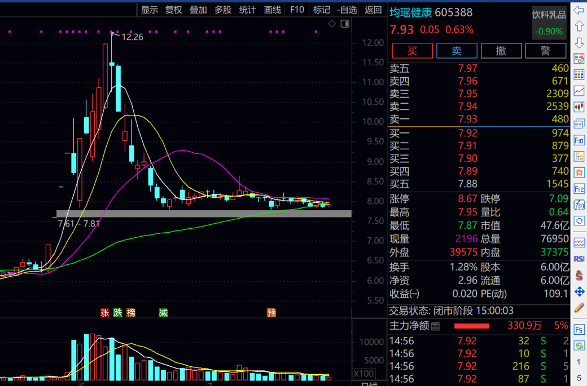Go to next stock with down arrow
The height and width of the screenshot is (386, 587).
pyautogui.click(x=579, y=42)
